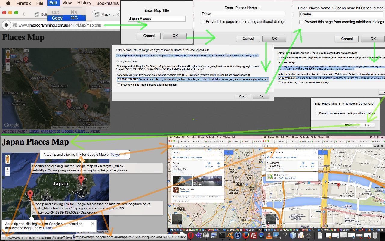Open the Tokyo link in tooltip

tap(115, 155)
